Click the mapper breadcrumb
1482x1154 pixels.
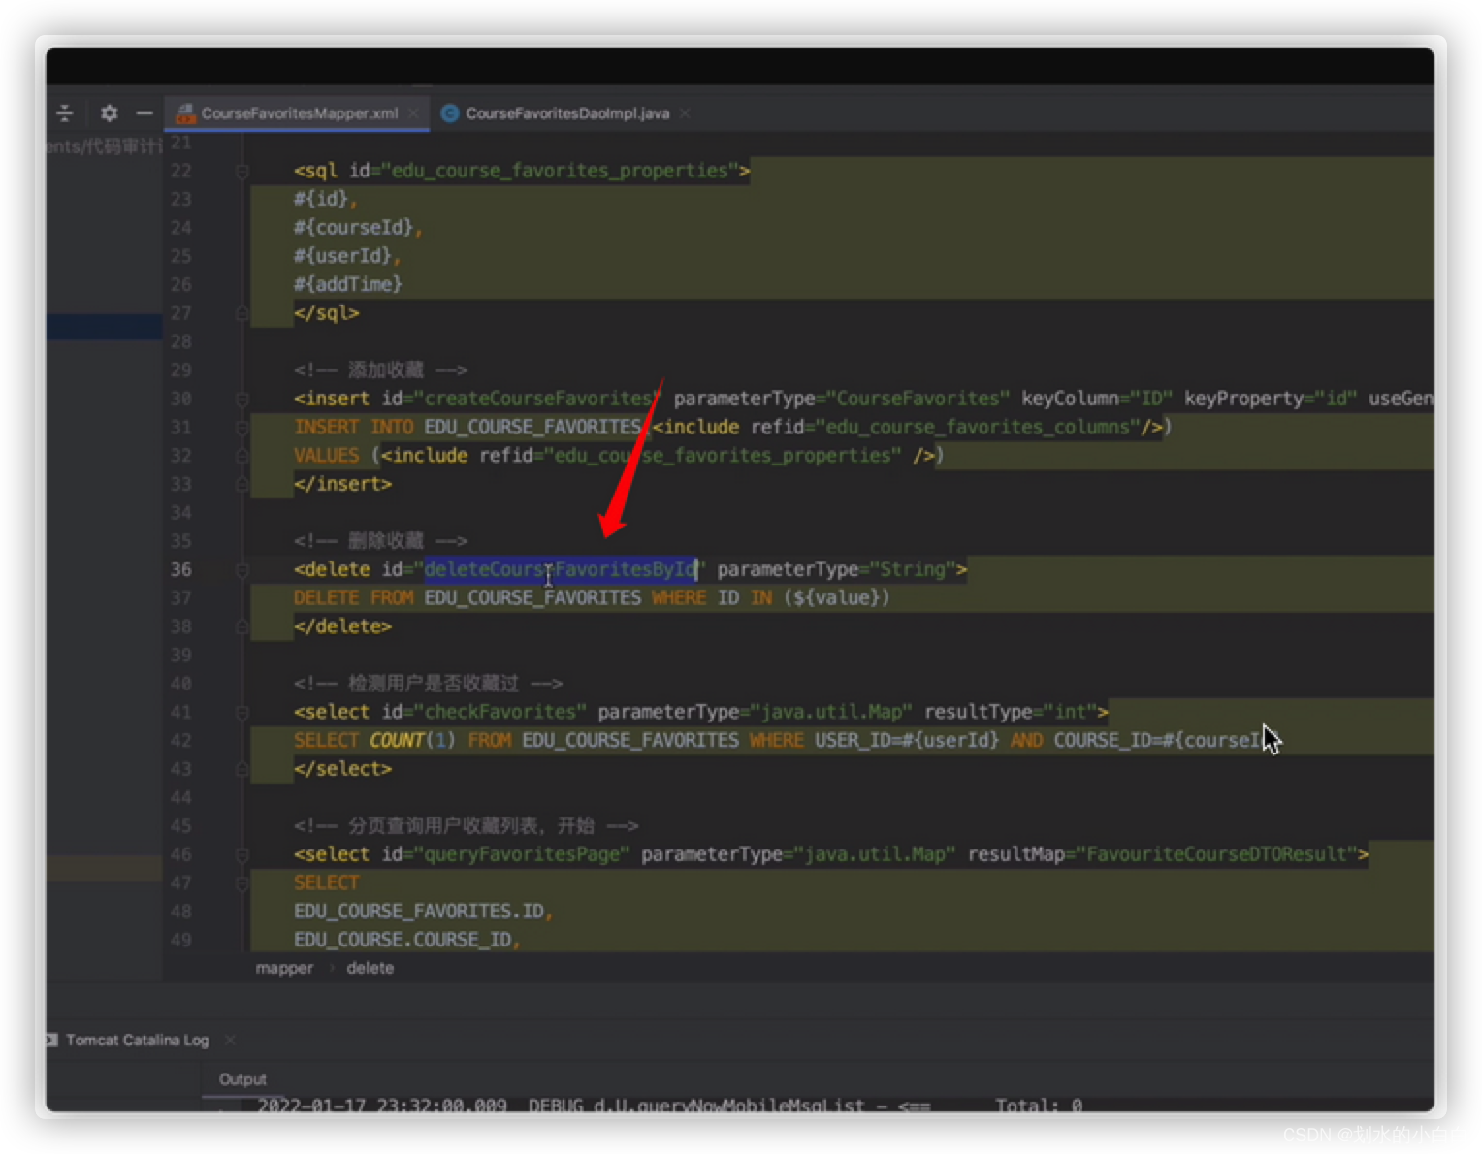[284, 968]
